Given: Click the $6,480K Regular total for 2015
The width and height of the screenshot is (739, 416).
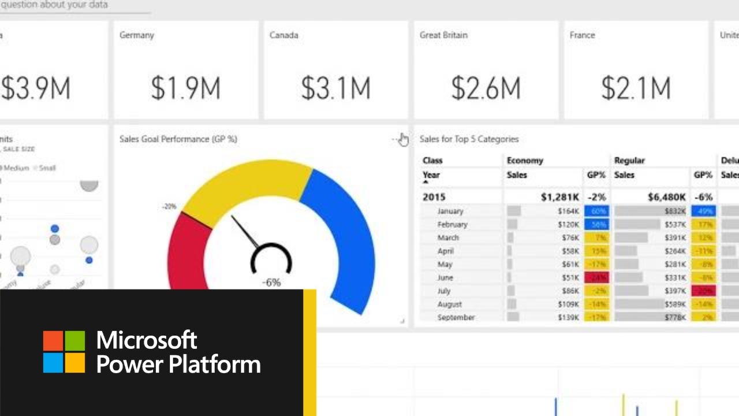Looking at the screenshot, I should tap(667, 197).
